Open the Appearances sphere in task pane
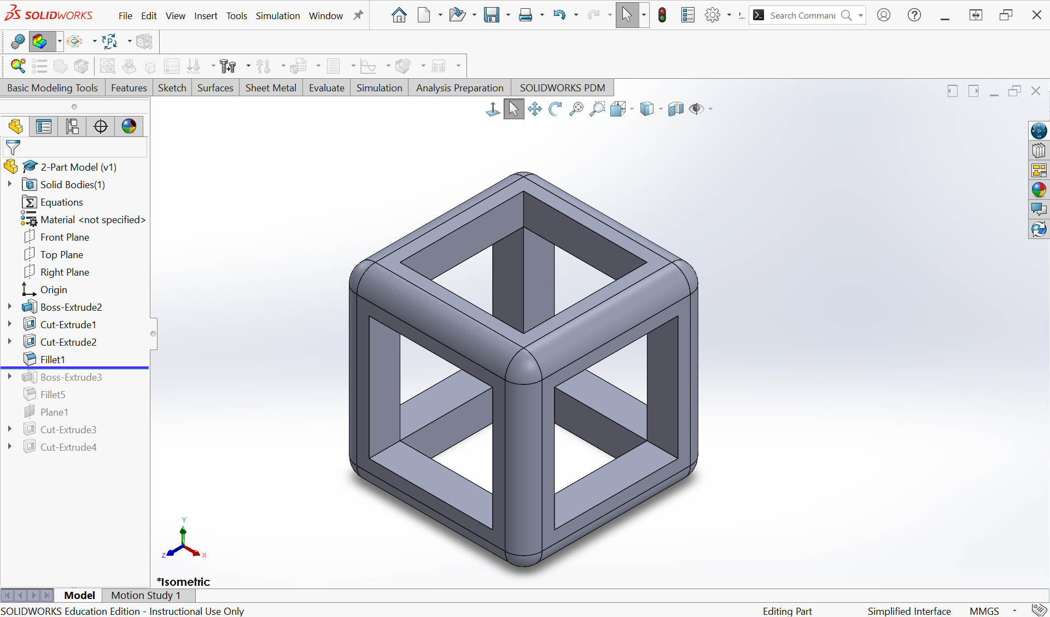The width and height of the screenshot is (1050, 617). click(1039, 190)
